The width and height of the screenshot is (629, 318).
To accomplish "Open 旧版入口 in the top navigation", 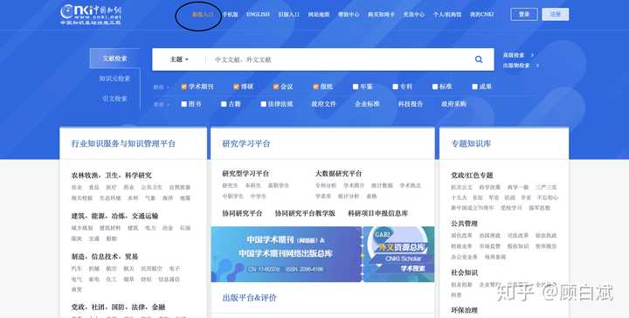I will pos(289,15).
